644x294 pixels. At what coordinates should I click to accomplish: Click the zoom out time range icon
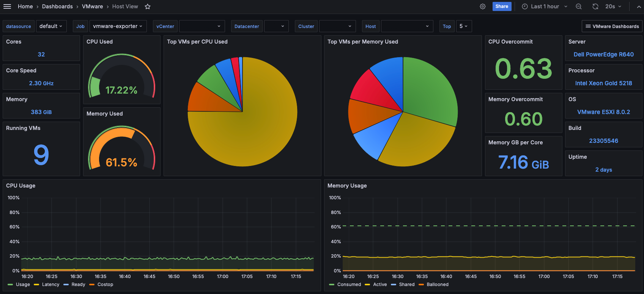coord(579,6)
